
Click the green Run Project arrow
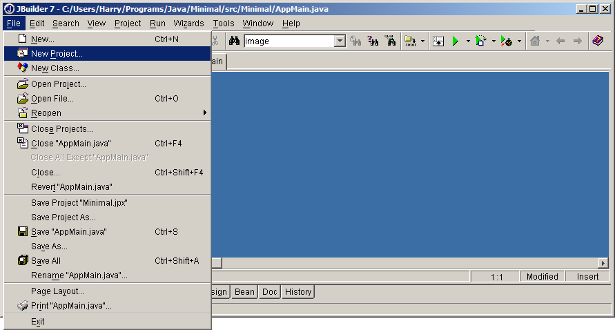pos(456,41)
